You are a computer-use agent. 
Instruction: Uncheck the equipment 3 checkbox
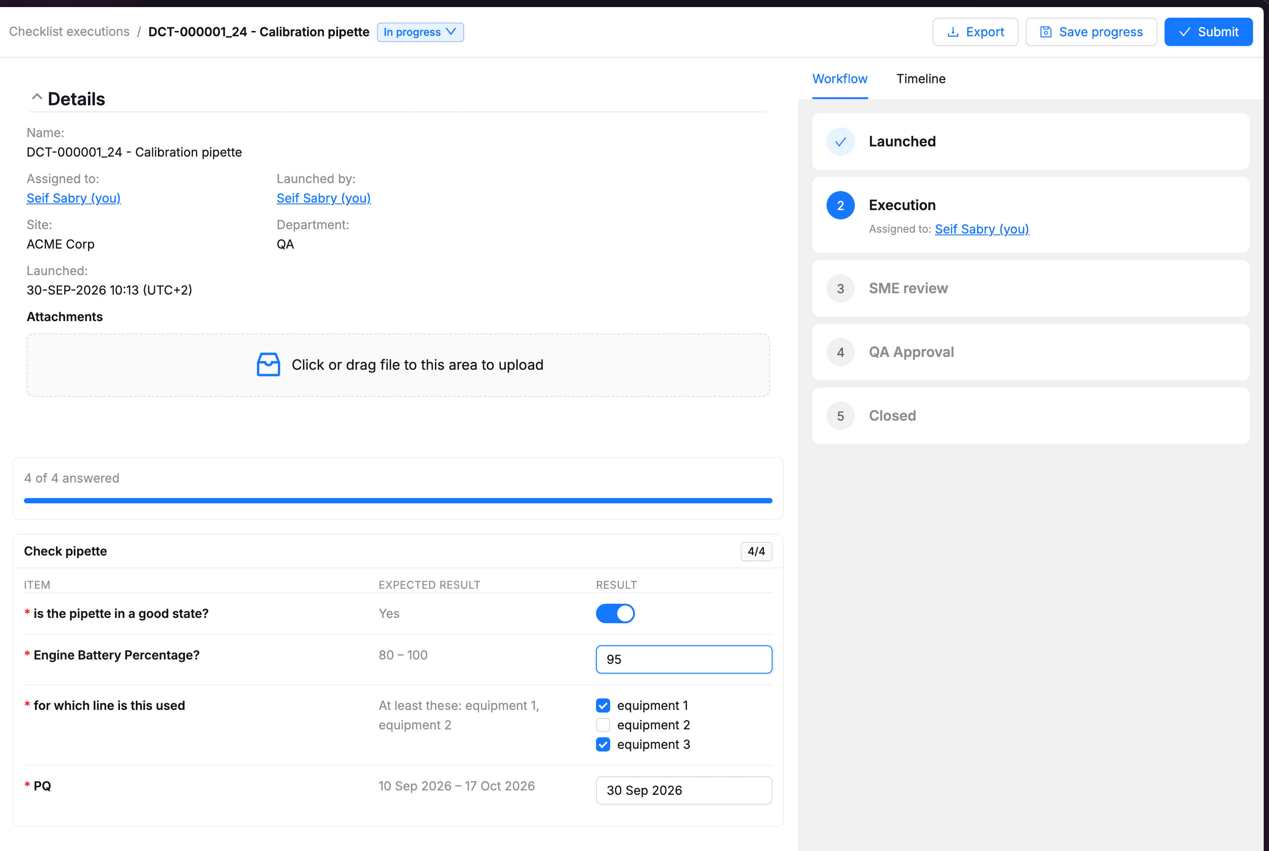[x=603, y=745]
